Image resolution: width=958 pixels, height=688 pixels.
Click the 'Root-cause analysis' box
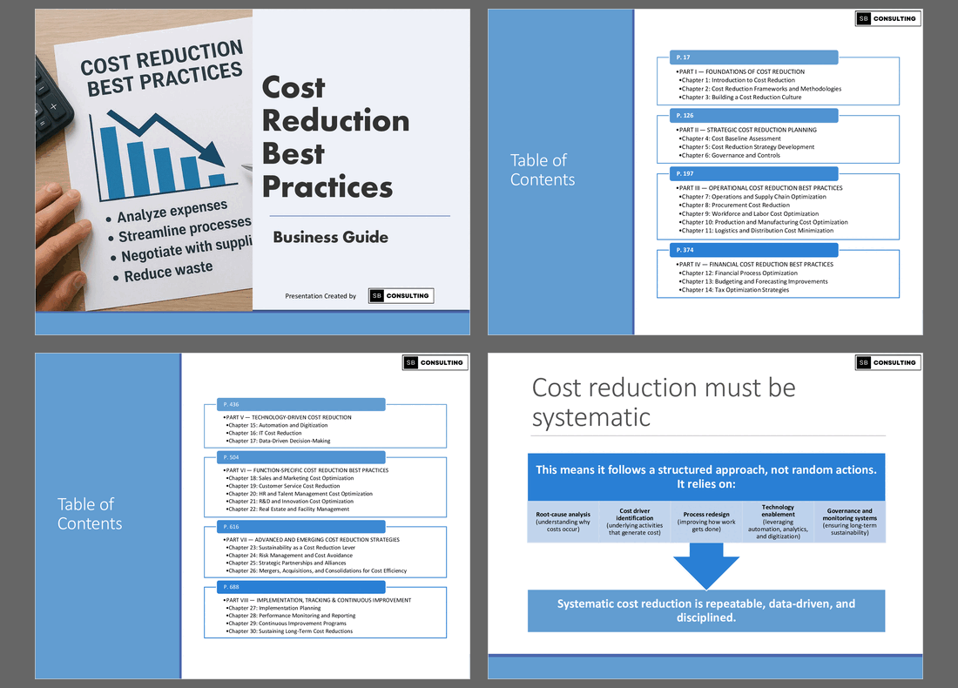pos(563,520)
